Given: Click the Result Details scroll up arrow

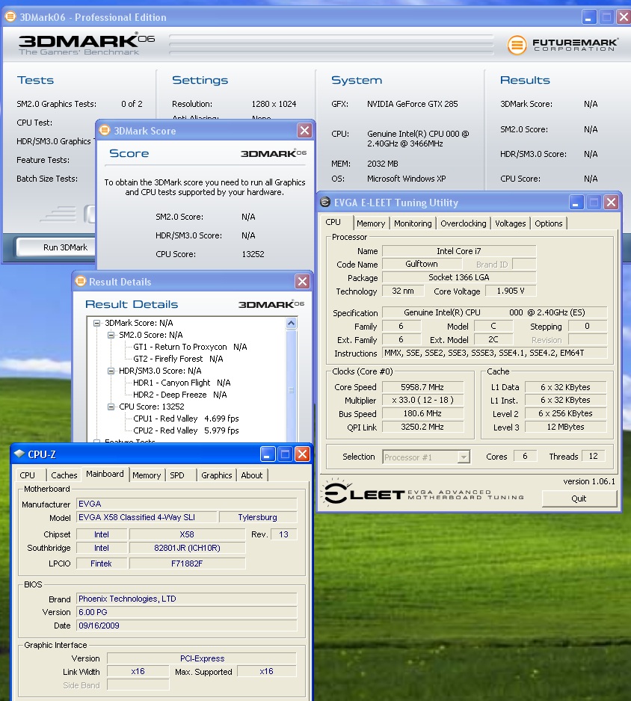Looking at the screenshot, I should [x=291, y=323].
